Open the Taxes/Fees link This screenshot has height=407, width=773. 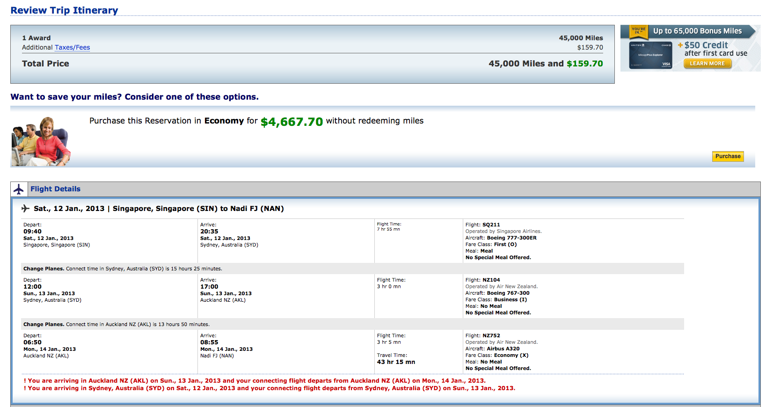coord(72,47)
